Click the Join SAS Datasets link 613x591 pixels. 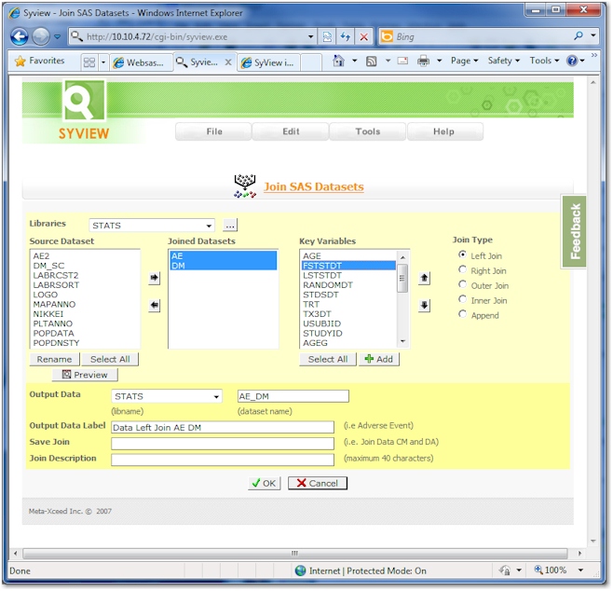[314, 187]
